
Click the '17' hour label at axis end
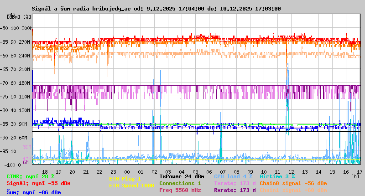(x=360, y=172)
